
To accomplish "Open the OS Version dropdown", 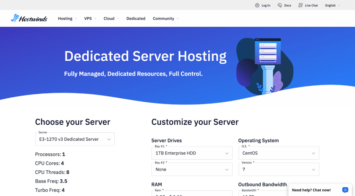I will click(279, 169).
